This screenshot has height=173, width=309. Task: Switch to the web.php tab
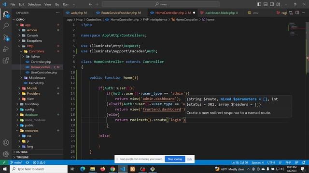click(76, 13)
